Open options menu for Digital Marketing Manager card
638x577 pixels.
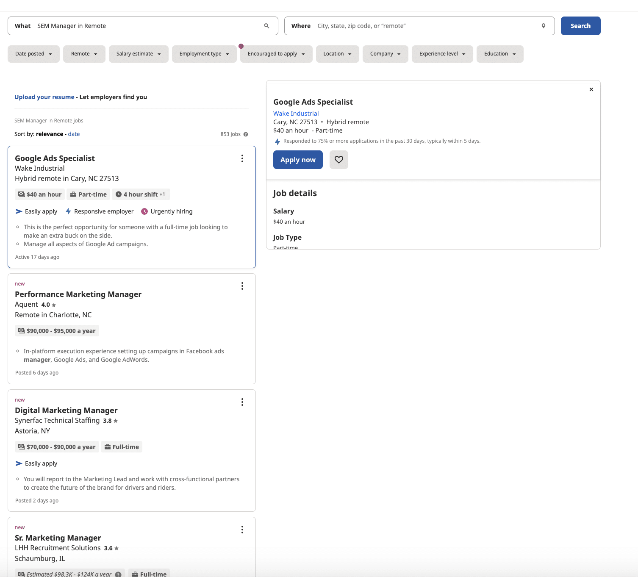click(242, 402)
